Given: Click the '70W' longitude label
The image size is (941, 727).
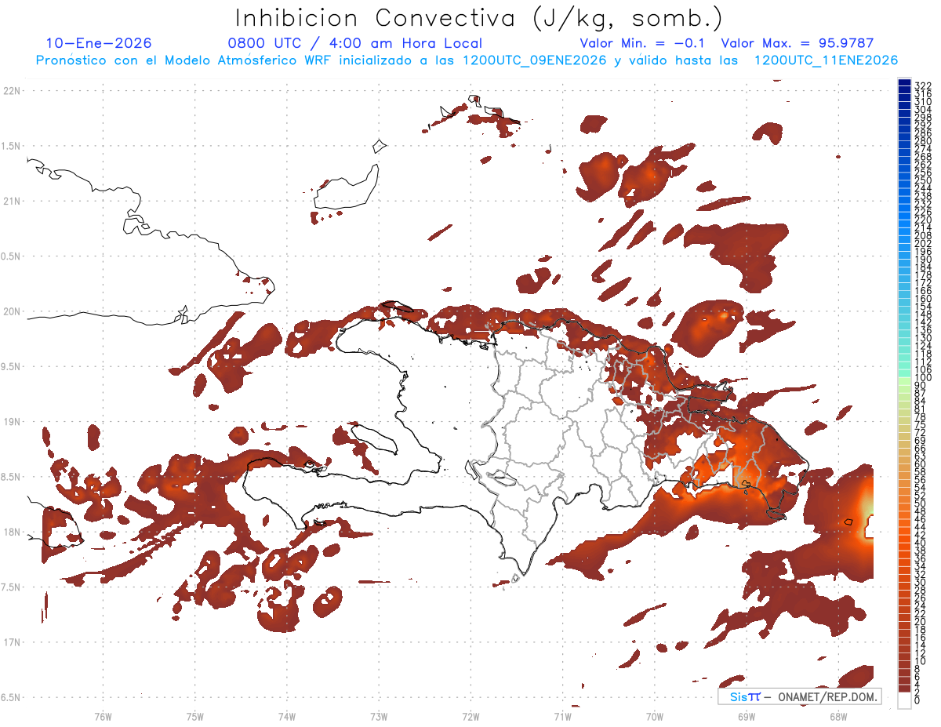Looking at the screenshot, I should tap(654, 716).
